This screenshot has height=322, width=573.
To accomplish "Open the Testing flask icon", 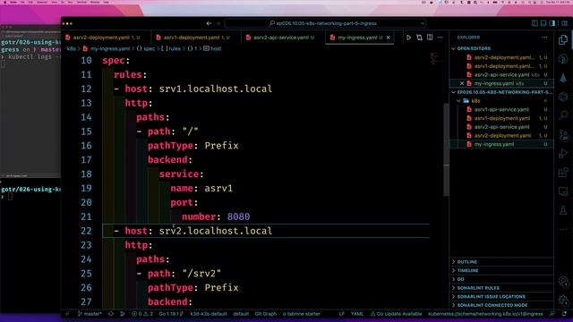I will click(563, 210).
